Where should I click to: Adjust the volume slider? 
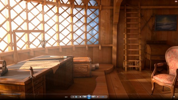coord(103,97)
